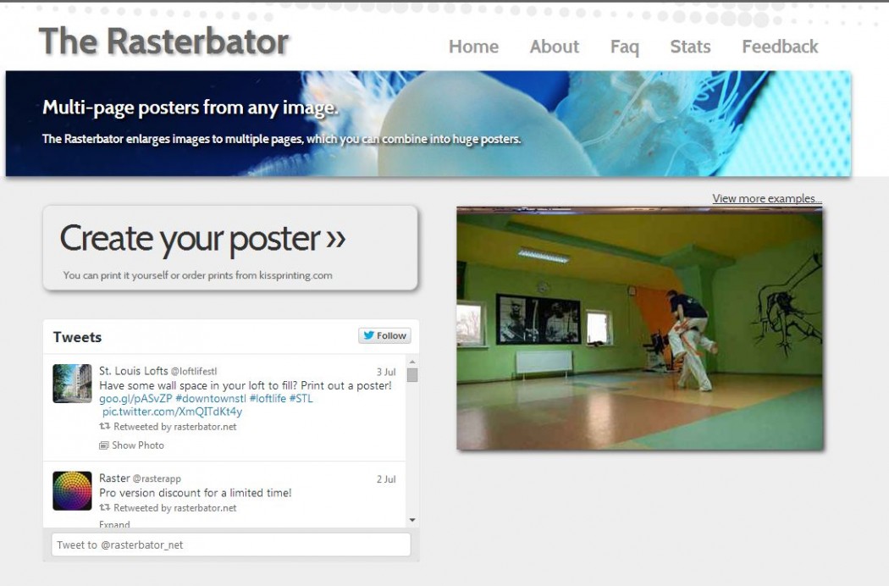Screen dimensions: 889x586
Task: Click the tweets scrollbar down arrow
Action: pyautogui.click(x=412, y=520)
